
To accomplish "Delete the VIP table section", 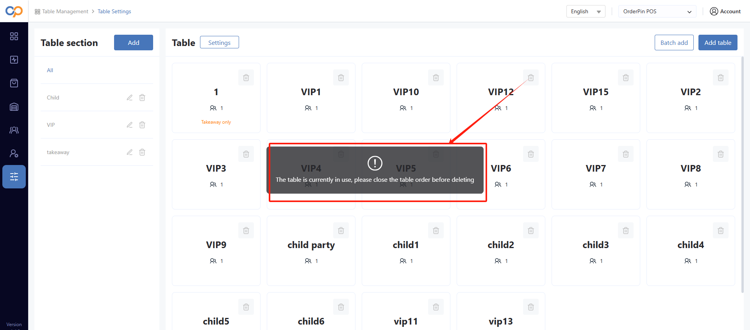I will pyautogui.click(x=142, y=125).
